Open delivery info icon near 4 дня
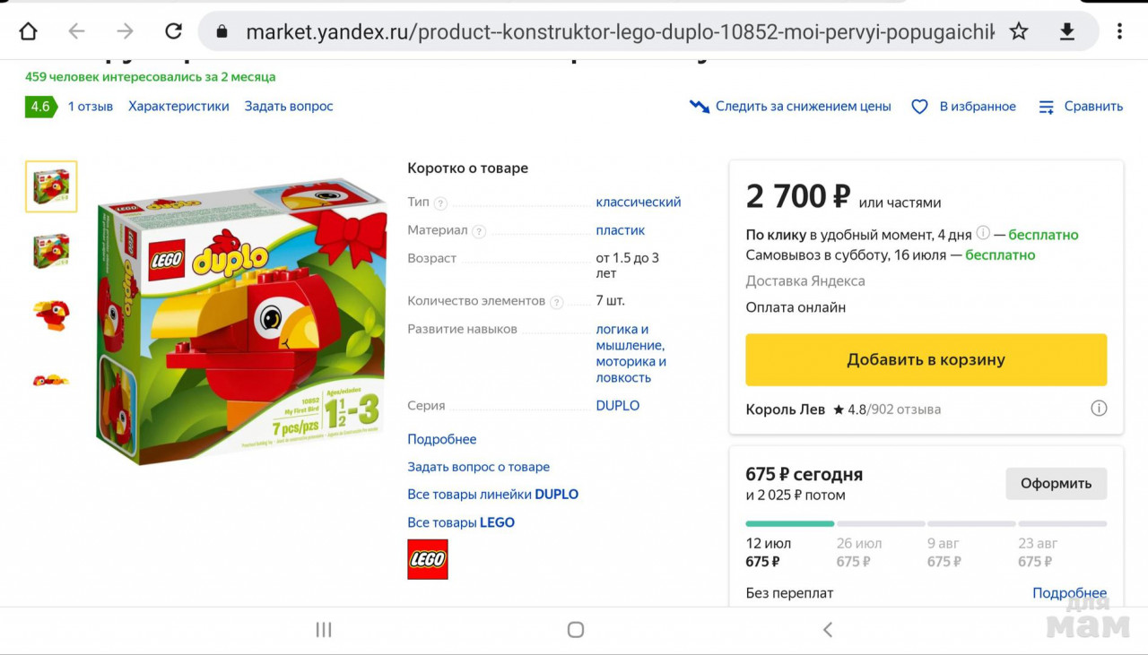Screen dimensions: 1148x655 pos(983,234)
